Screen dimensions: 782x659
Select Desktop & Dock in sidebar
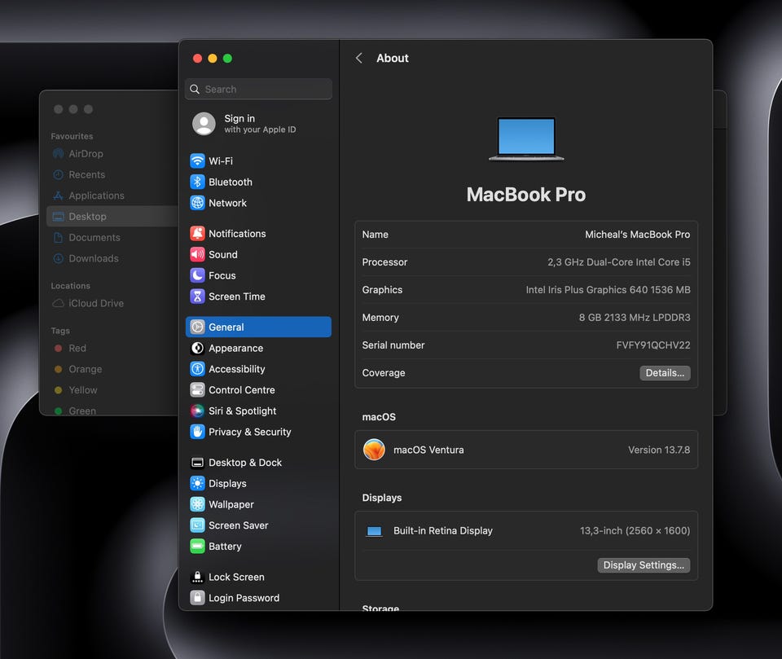tap(244, 463)
